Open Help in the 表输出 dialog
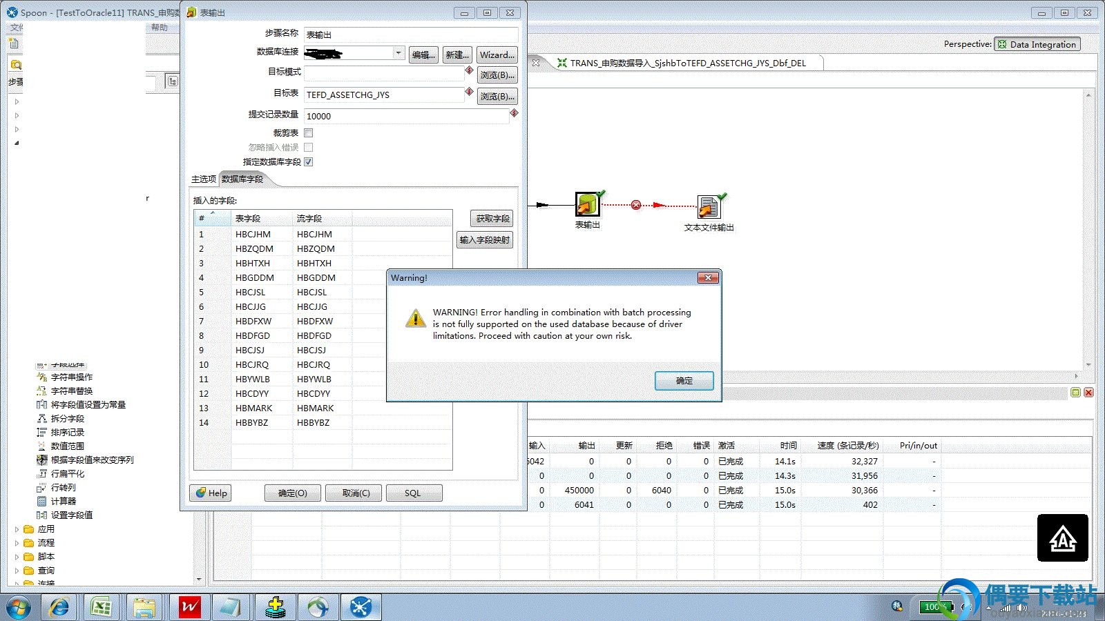 (211, 493)
